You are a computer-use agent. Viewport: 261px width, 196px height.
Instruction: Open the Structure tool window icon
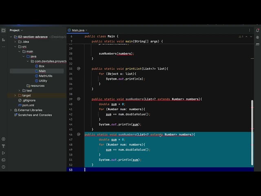click(3, 40)
